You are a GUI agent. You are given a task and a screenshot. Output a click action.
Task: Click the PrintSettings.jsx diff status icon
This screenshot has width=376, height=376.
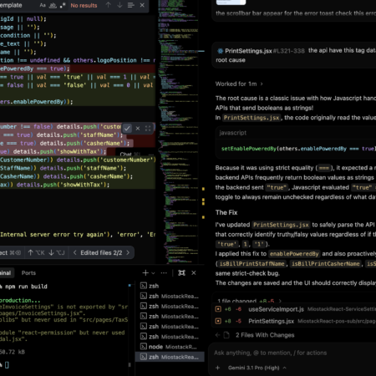[218, 321]
